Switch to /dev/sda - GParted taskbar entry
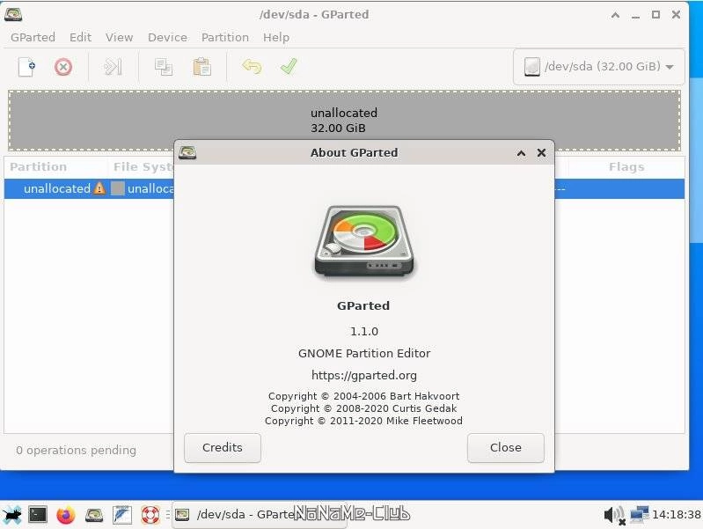Viewport: 703px width, 529px height. point(259,515)
